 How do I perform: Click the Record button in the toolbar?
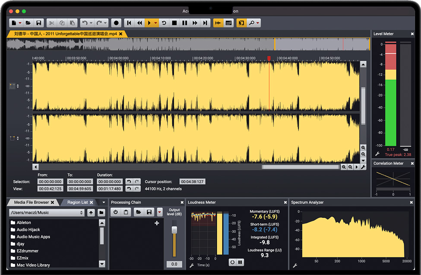tap(116, 23)
